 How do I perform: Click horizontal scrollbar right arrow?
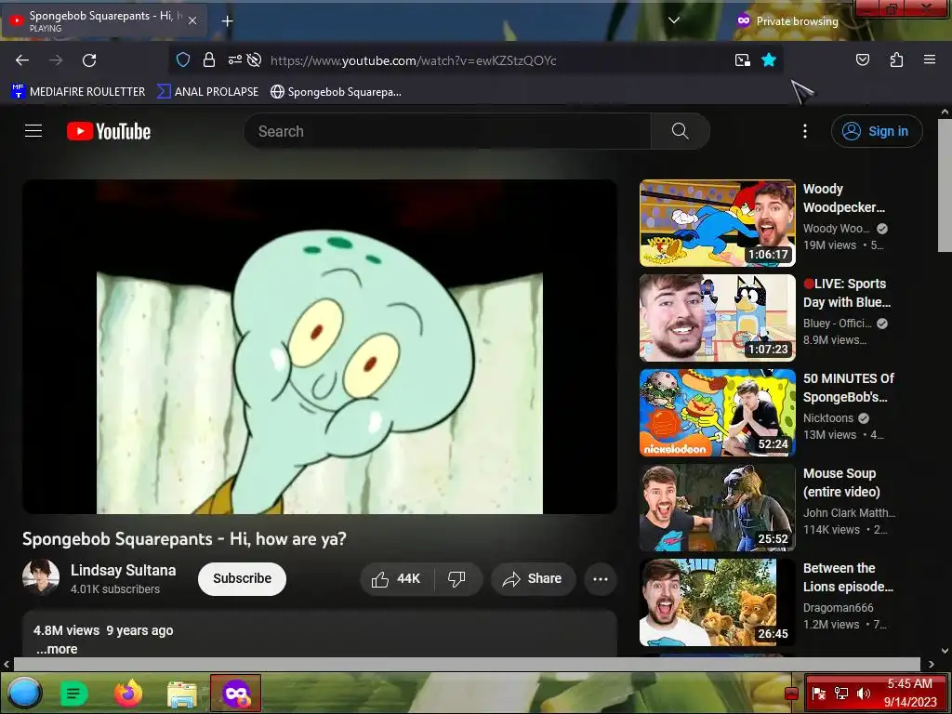(x=931, y=664)
